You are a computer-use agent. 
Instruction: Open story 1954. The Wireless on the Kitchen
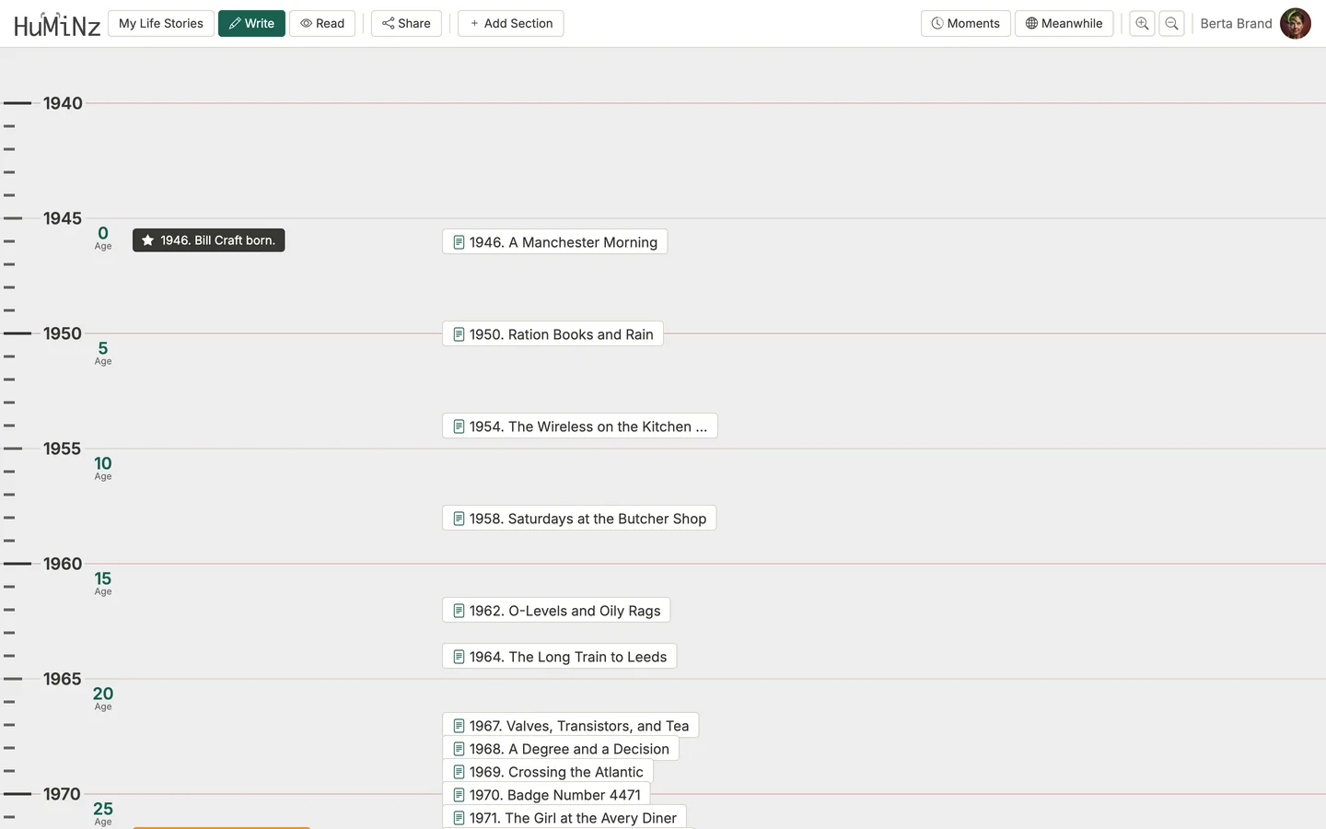click(580, 426)
